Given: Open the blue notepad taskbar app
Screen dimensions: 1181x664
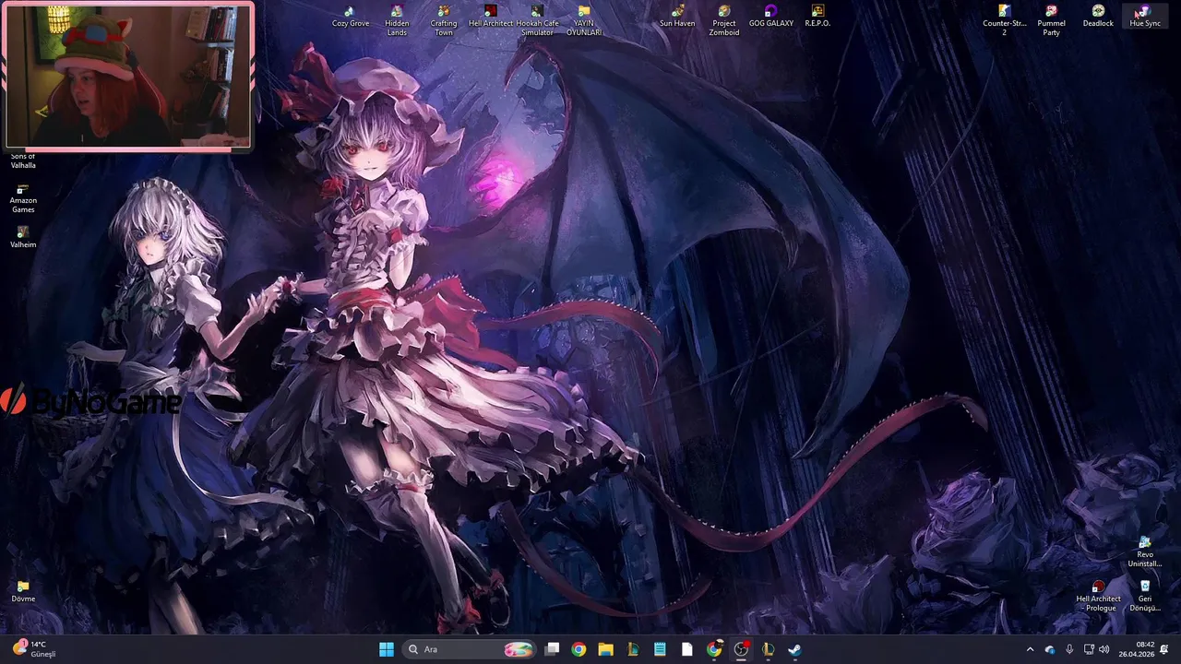Looking at the screenshot, I should [x=660, y=649].
